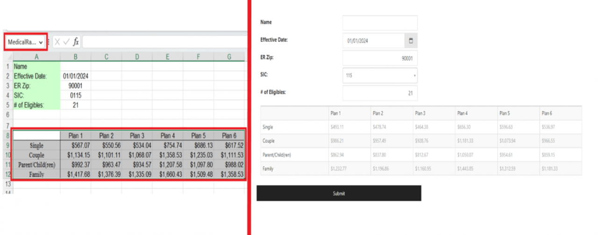Select column C header
This screenshot has width=598, height=235.
click(x=107, y=57)
